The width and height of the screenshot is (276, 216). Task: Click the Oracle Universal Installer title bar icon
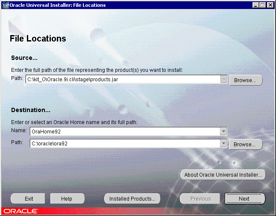(x=5, y=5)
